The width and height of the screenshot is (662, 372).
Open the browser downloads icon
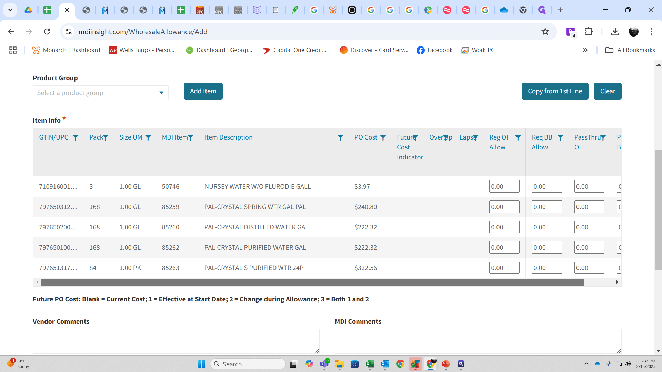(615, 32)
